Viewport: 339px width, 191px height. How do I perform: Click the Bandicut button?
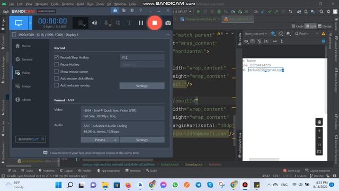coord(31,139)
